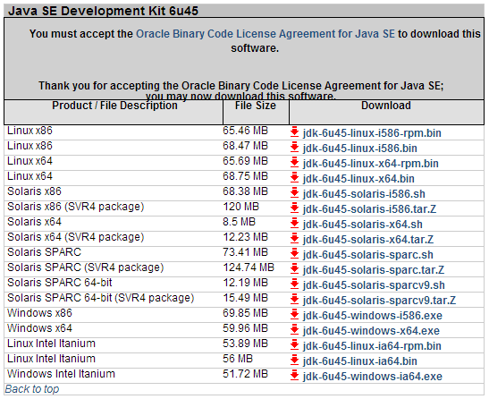Image resolution: width=489 pixels, height=399 pixels.
Task: Select the 8.5 MB file size value
Action: 239,222
